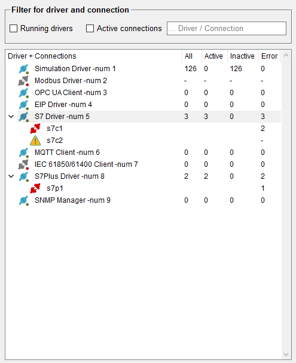
Task: Click the yellow warning icon for s7c2
Action: pyautogui.click(x=35, y=141)
